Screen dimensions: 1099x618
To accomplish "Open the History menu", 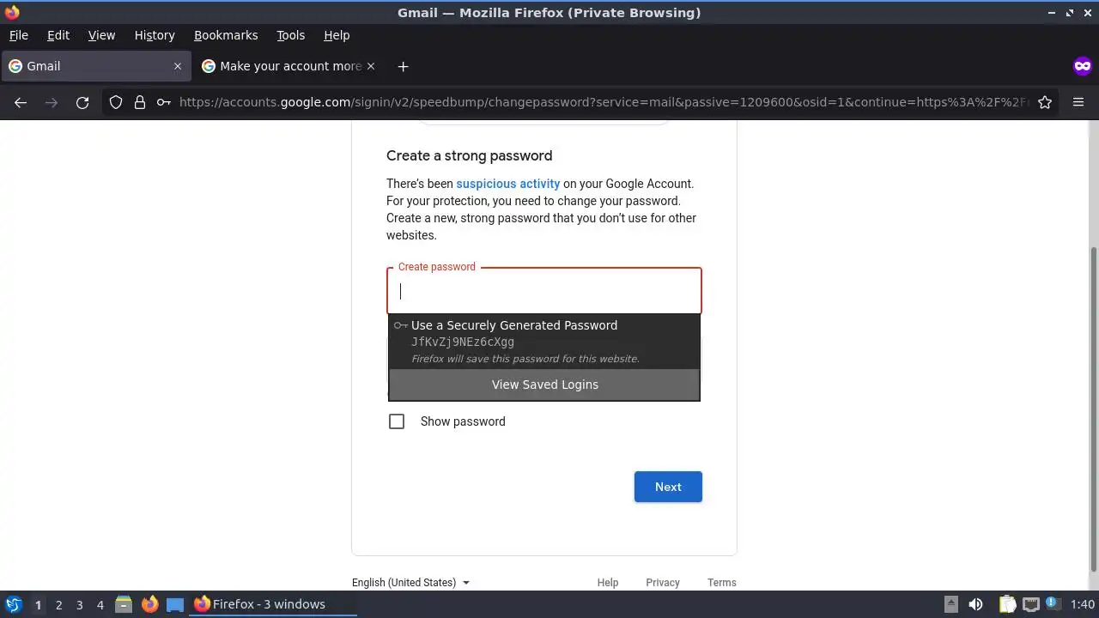I will (x=155, y=35).
